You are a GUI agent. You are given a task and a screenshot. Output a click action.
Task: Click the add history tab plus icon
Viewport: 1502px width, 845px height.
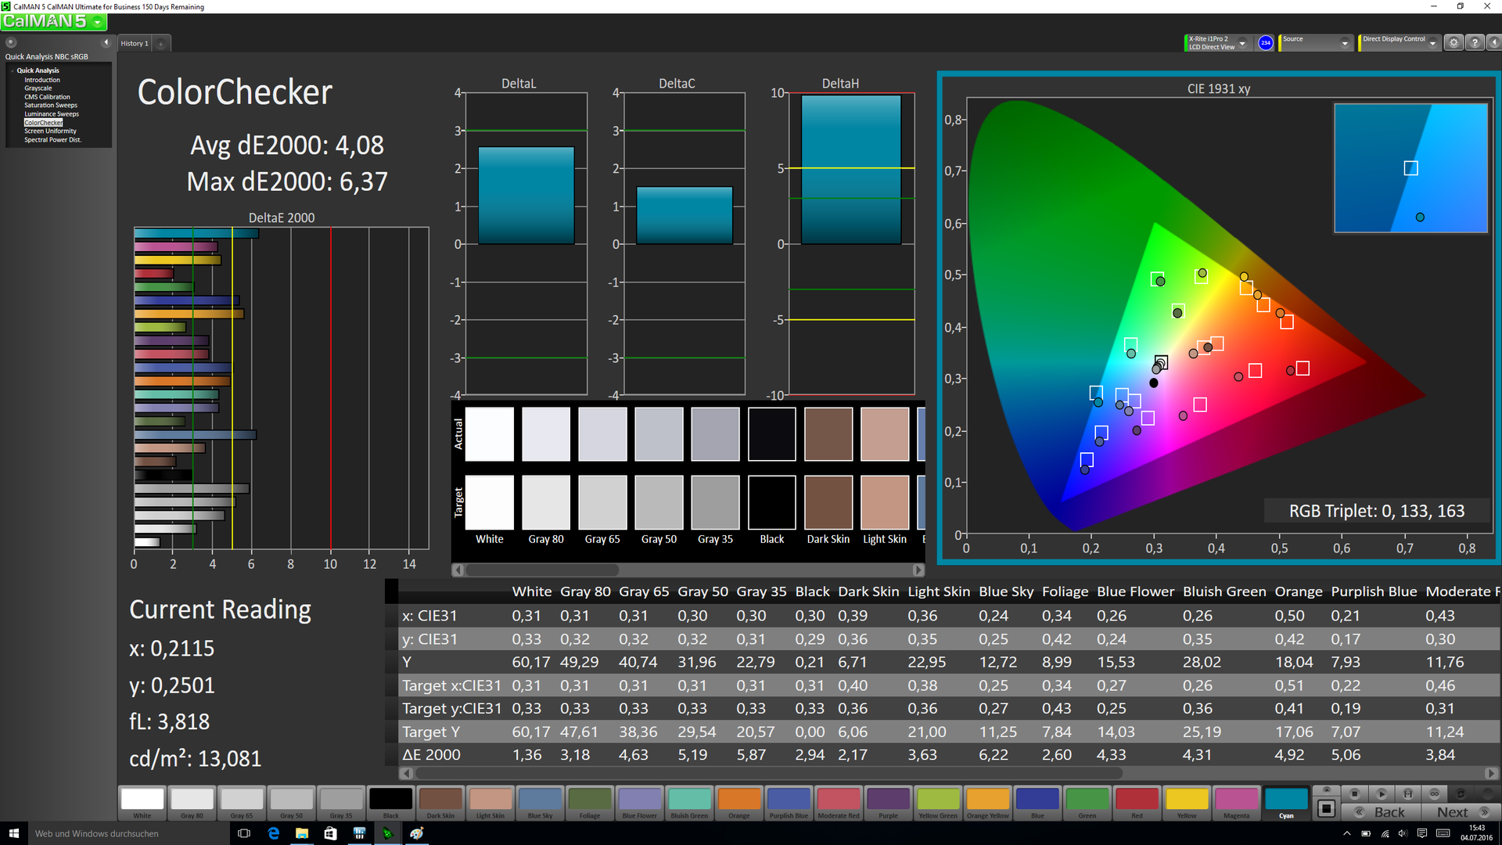pos(161,44)
